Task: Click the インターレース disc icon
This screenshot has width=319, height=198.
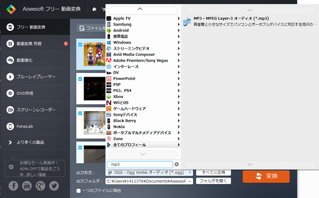Action: tap(109, 67)
